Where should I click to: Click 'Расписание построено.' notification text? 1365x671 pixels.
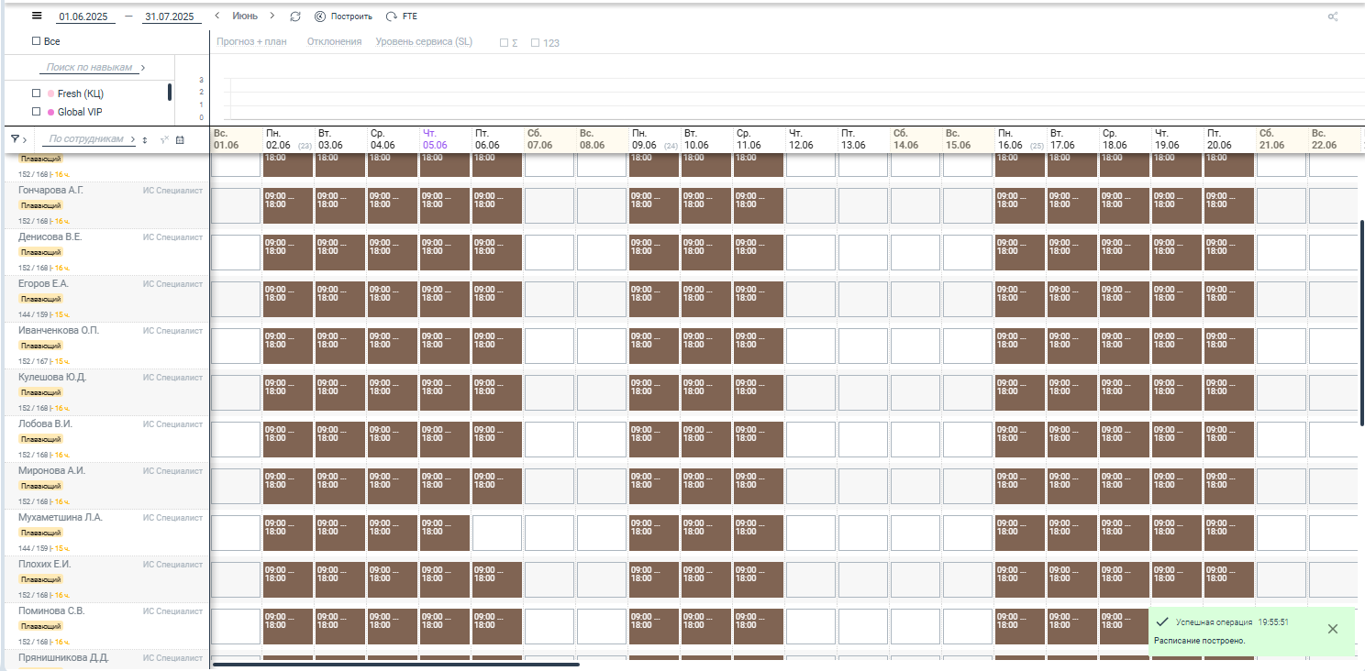(1200, 640)
